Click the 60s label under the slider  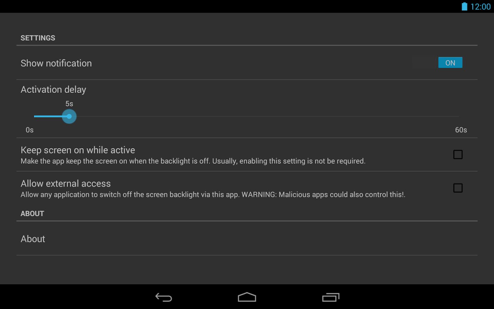pos(461,130)
